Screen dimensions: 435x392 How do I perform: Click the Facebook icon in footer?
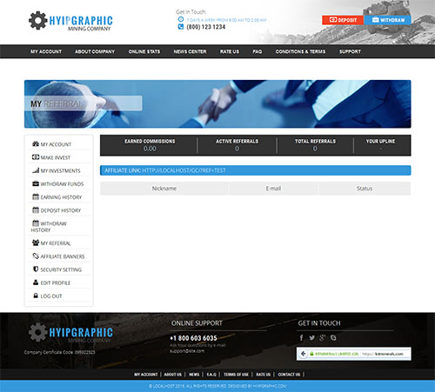[302, 338]
